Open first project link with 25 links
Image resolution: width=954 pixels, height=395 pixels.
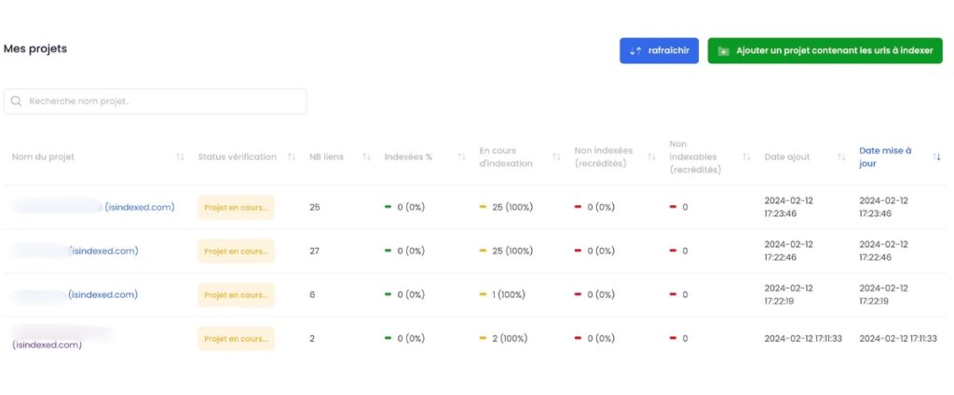tap(140, 207)
